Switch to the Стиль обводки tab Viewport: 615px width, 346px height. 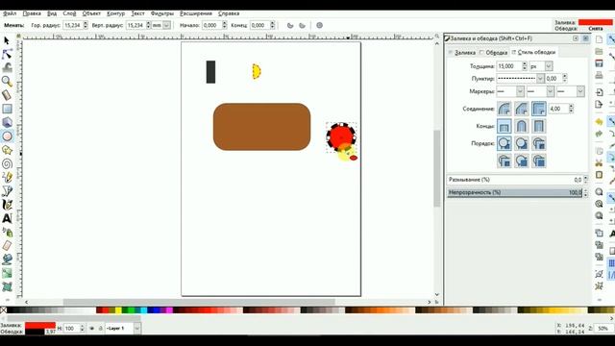(533, 52)
